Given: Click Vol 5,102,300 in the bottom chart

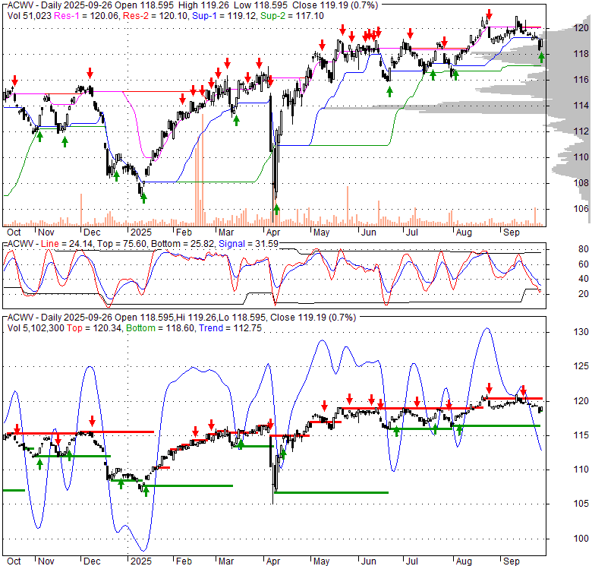Looking at the screenshot, I should click(36, 328).
